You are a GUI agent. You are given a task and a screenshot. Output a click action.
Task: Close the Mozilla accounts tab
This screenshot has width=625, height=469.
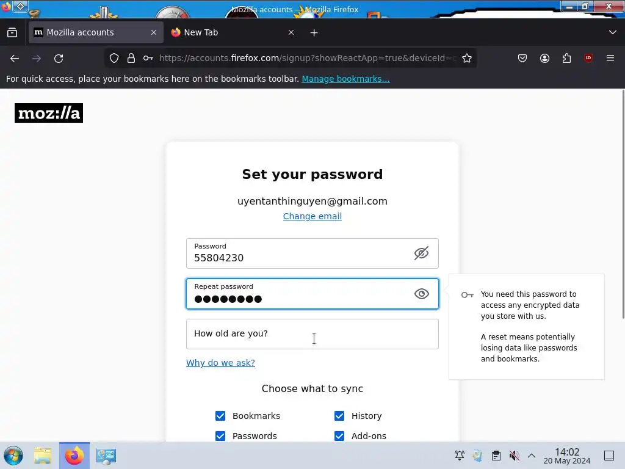[154, 32]
